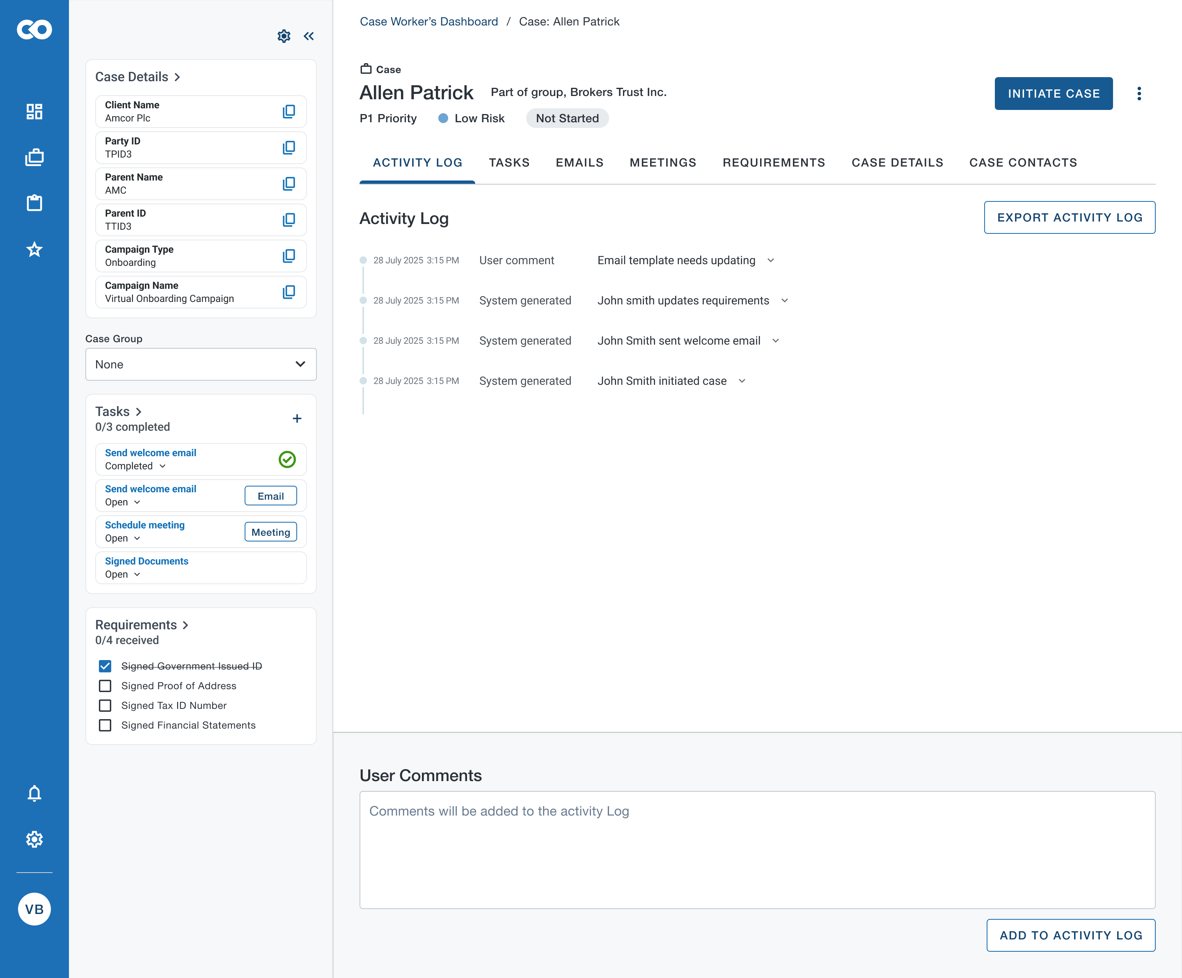Expand the John Smith initiated case entry
The width and height of the screenshot is (1182, 978).
(x=742, y=381)
